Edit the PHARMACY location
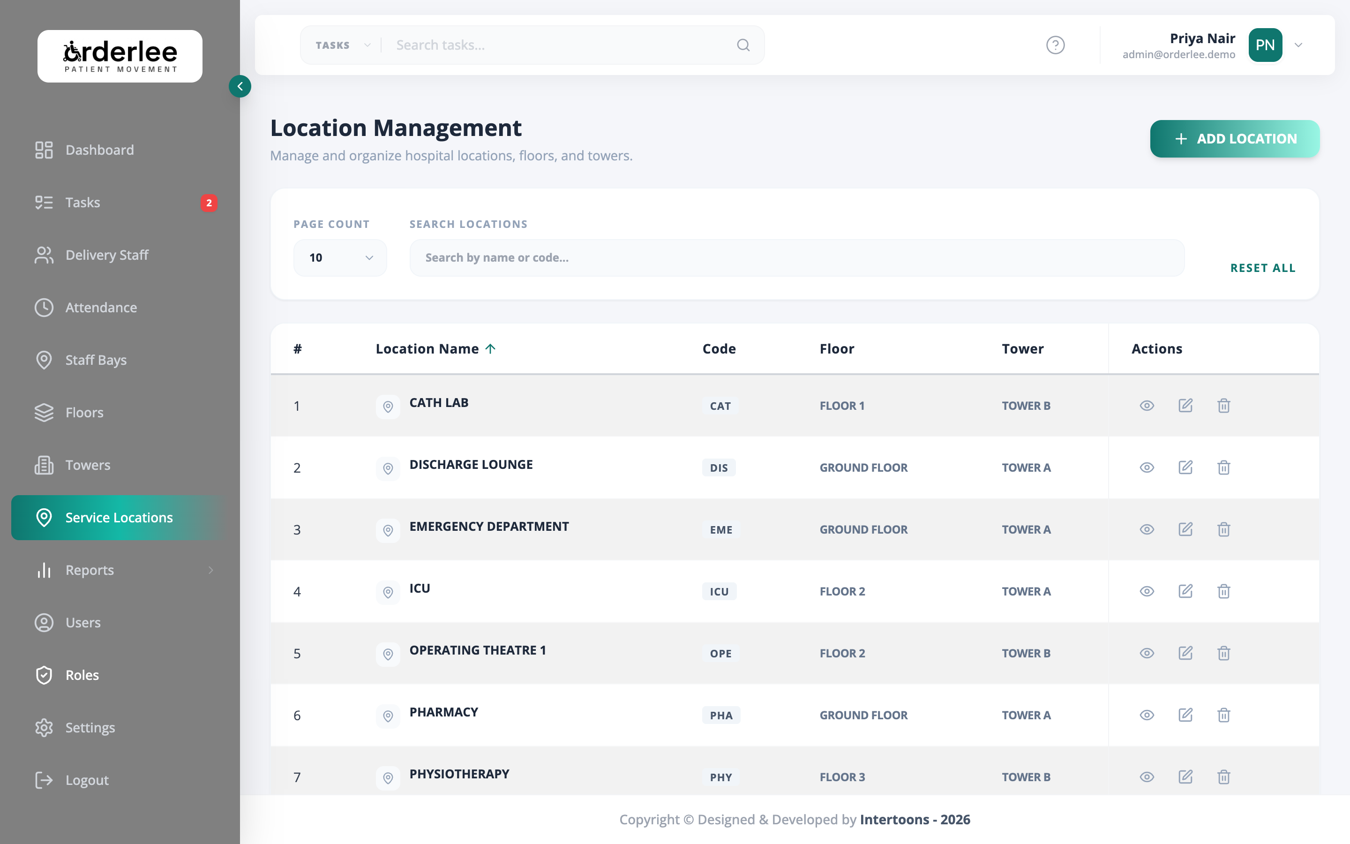Image resolution: width=1350 pixels, height=844 pixels. pos(1185,715)
